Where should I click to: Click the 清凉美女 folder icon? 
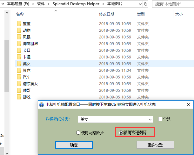click(x=19, y=84)
